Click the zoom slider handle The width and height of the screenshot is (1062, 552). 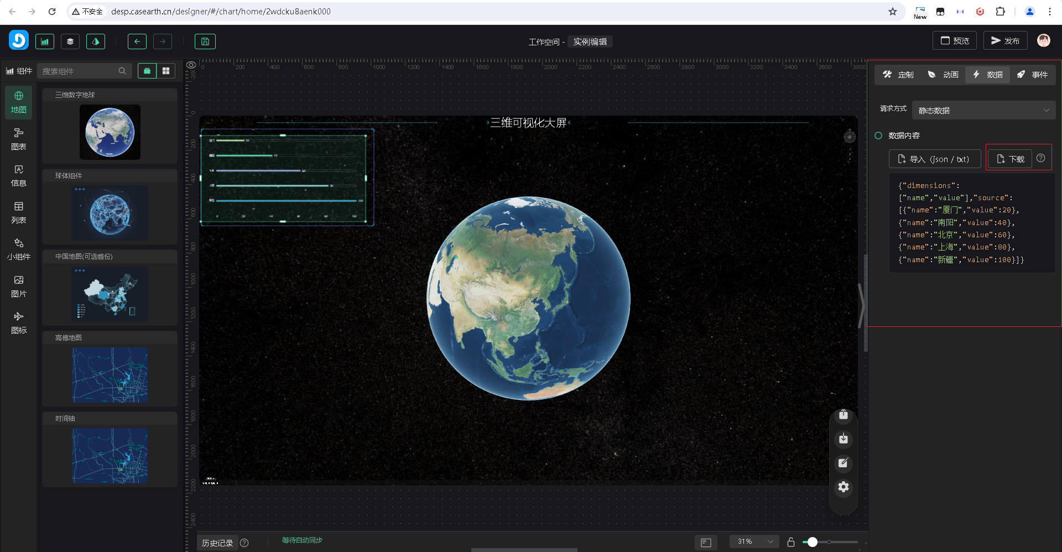coord(812,542)
